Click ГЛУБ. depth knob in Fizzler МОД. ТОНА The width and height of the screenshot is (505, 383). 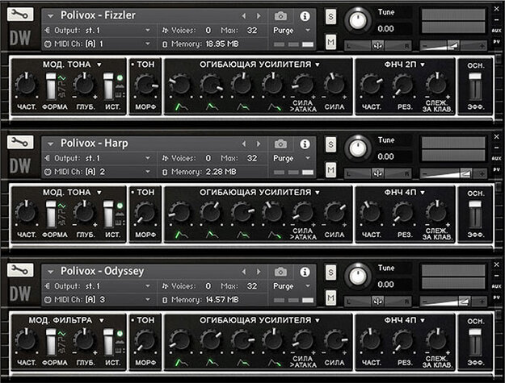(x=84, y=84)
